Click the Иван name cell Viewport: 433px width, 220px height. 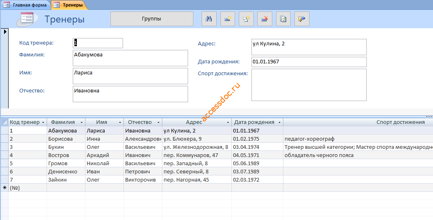pyautogui.click(x=104, y=171)
